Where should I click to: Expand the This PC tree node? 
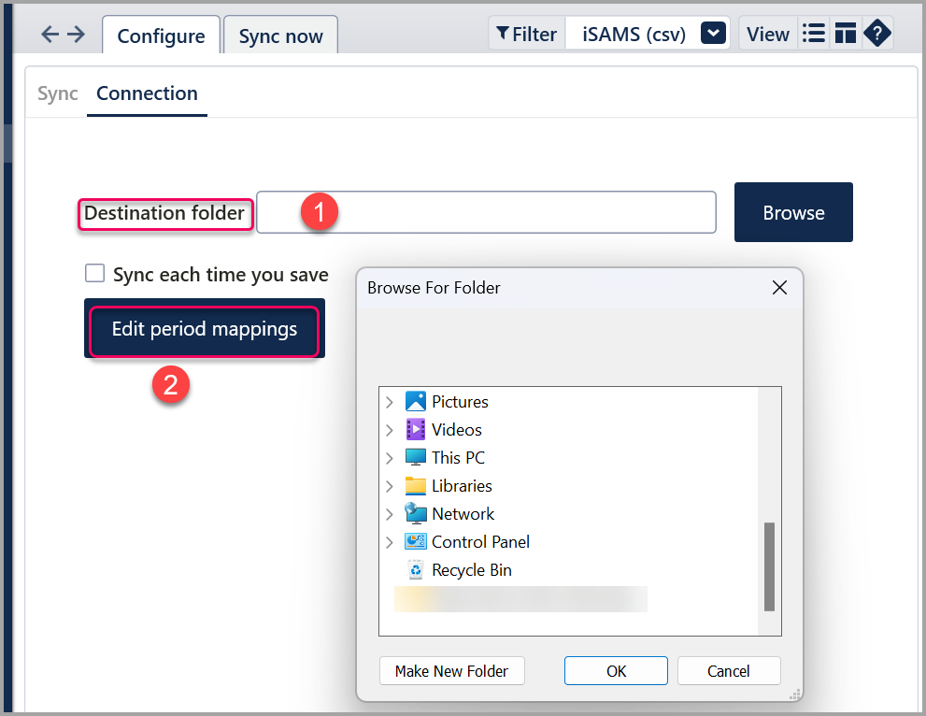(x=389, y=458)
